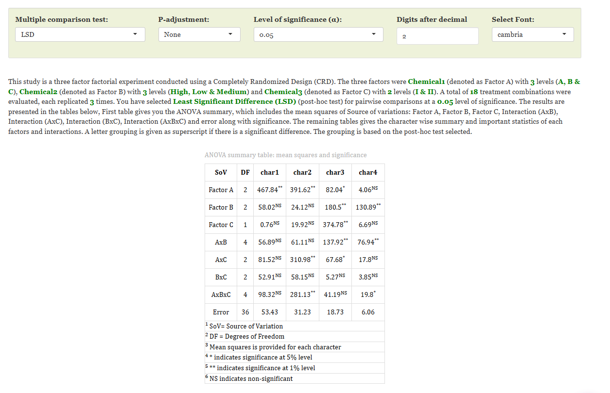Click the ANOVA summary table caption
The image size is (610, 393).
point(286,155)
